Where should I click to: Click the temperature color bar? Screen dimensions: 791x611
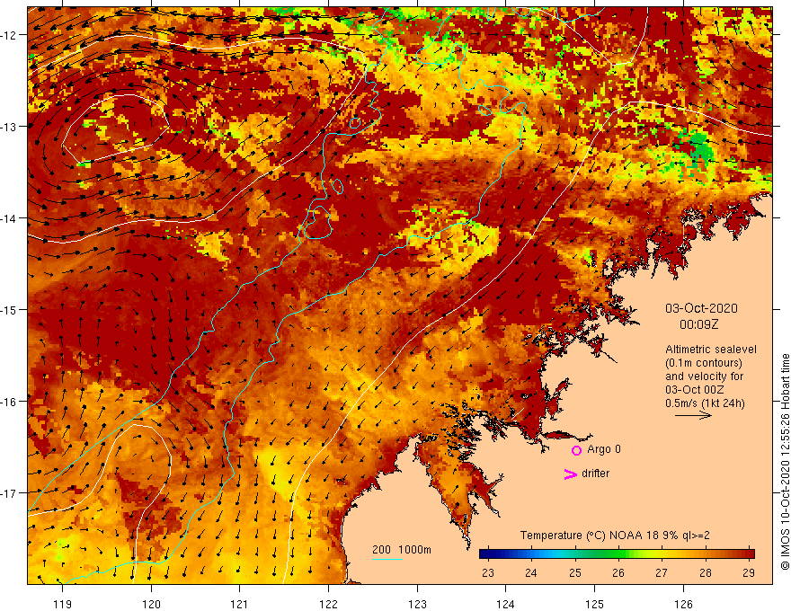[617, 553]
